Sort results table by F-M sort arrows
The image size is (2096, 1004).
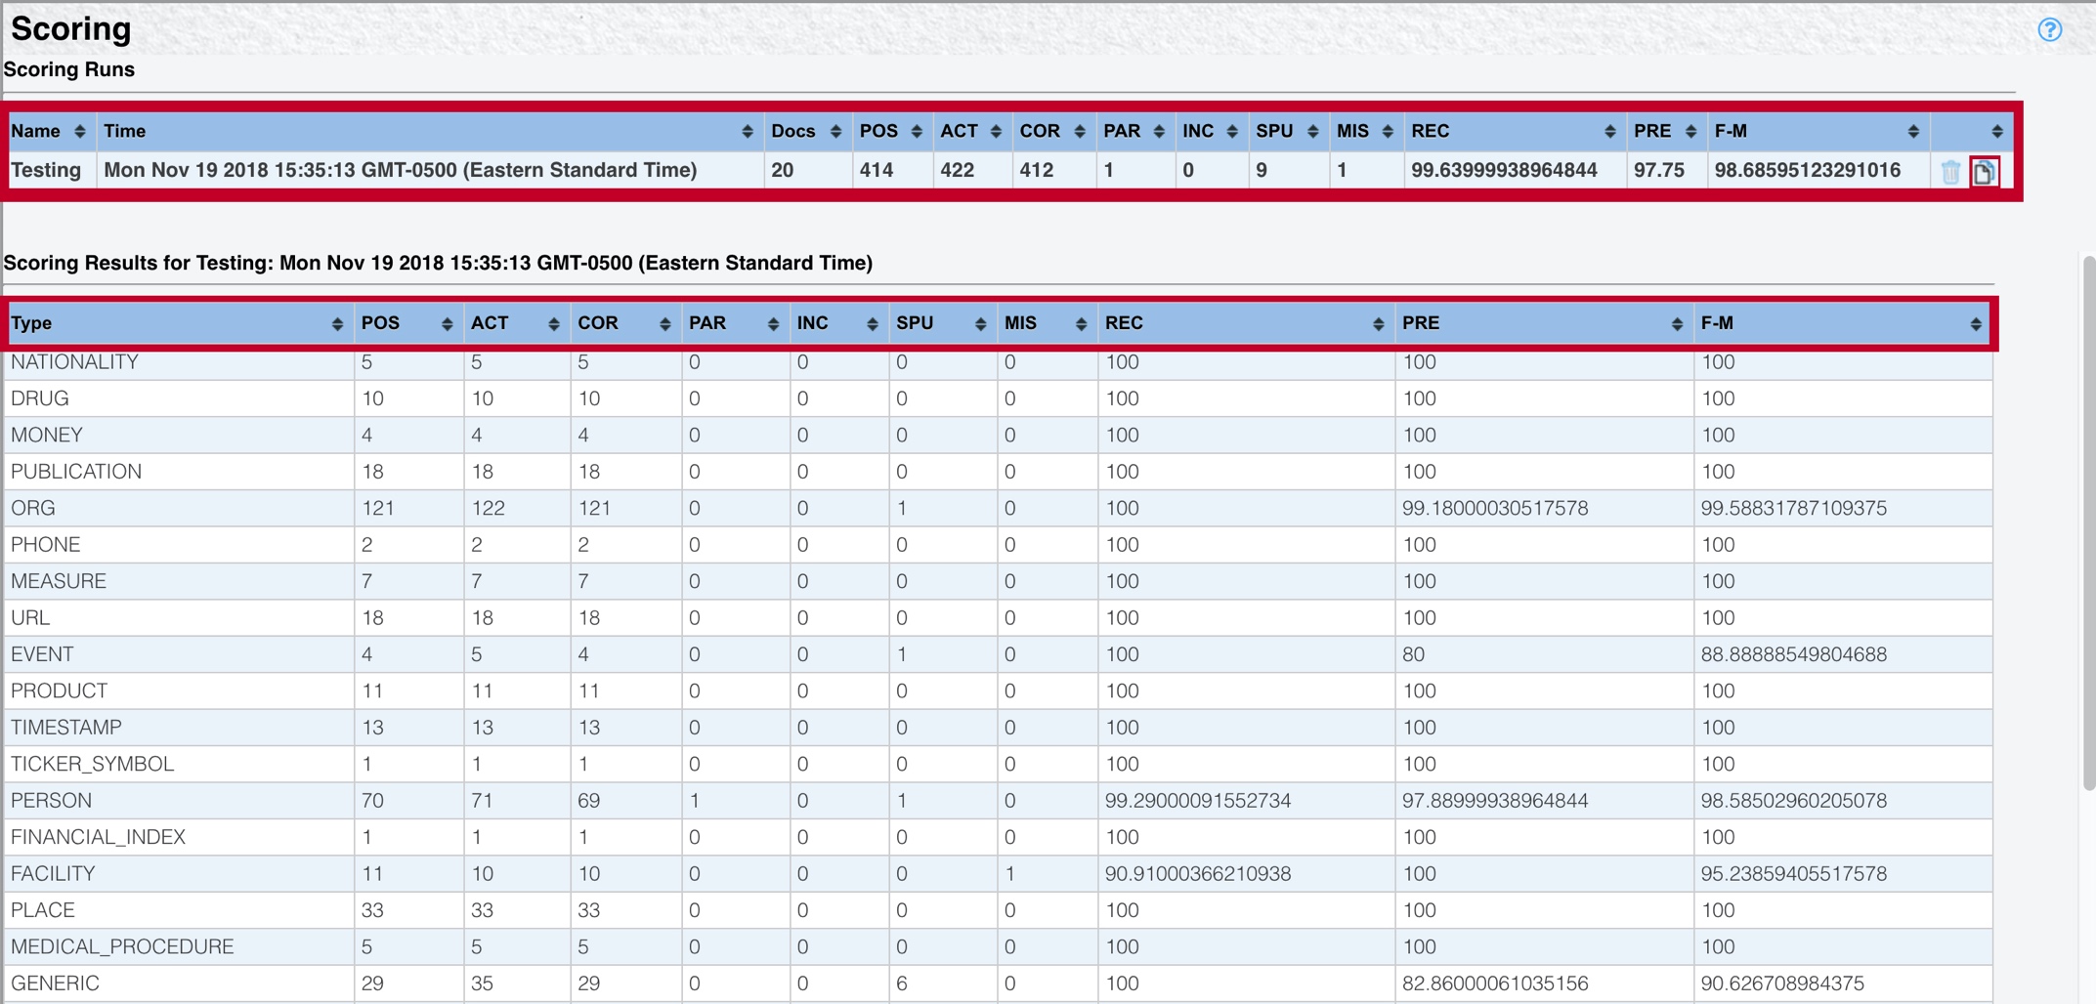tap(1975, 324)
